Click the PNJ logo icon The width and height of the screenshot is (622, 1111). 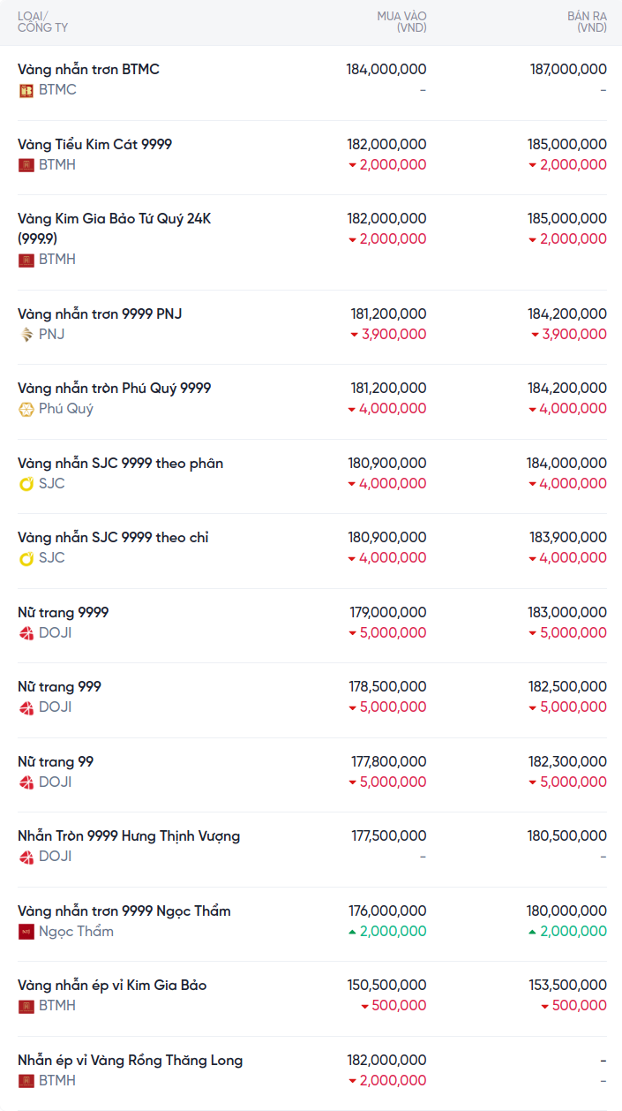coord(26,335)
